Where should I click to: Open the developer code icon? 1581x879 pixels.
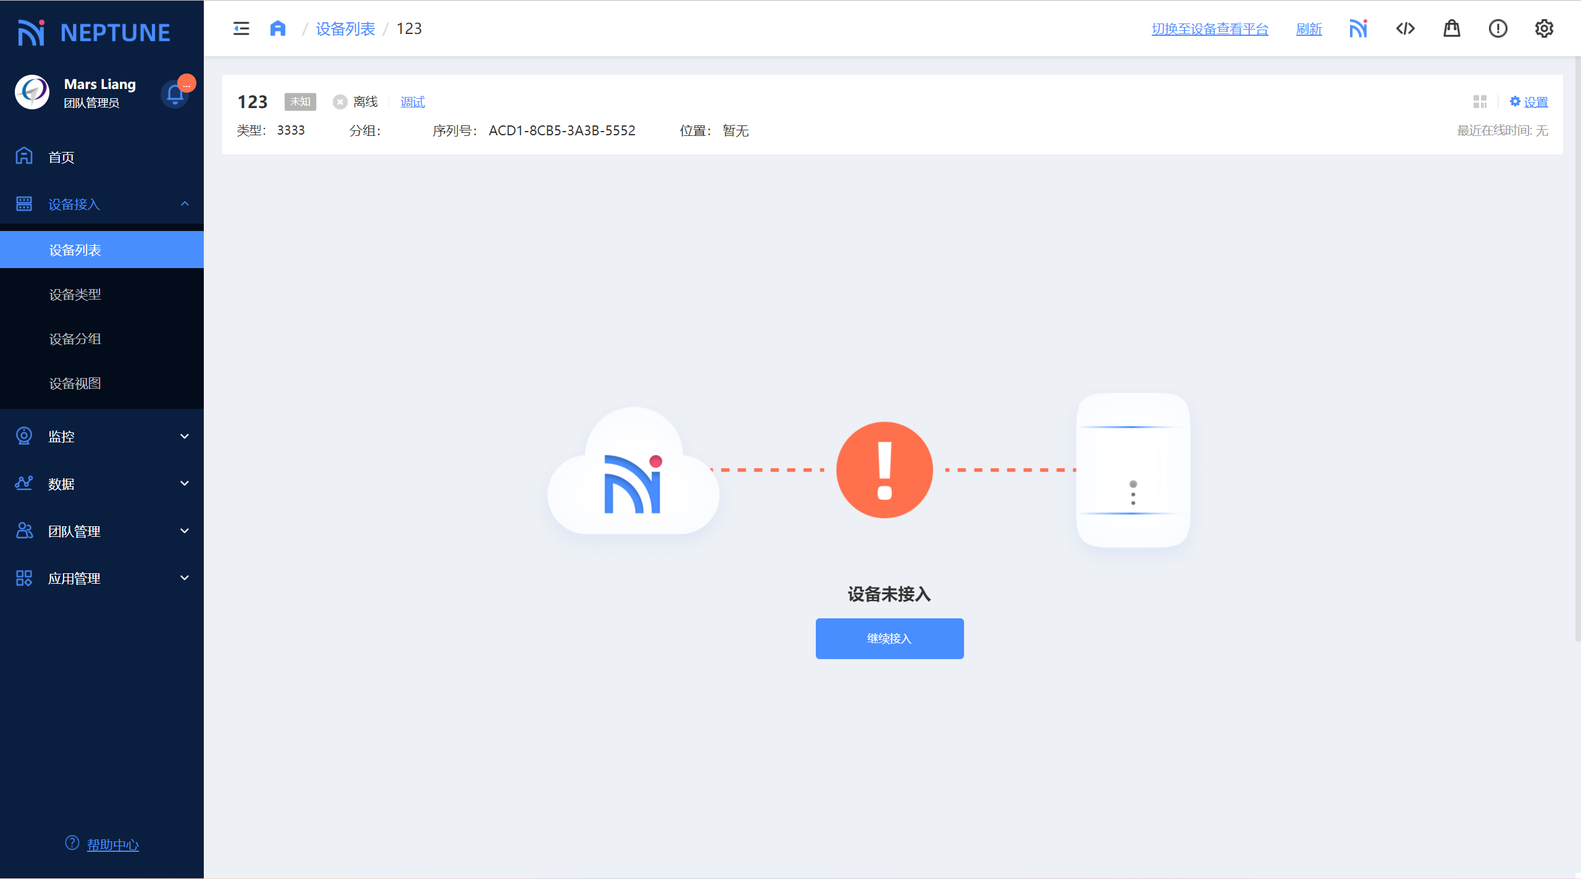click(x=1405, y=28)
